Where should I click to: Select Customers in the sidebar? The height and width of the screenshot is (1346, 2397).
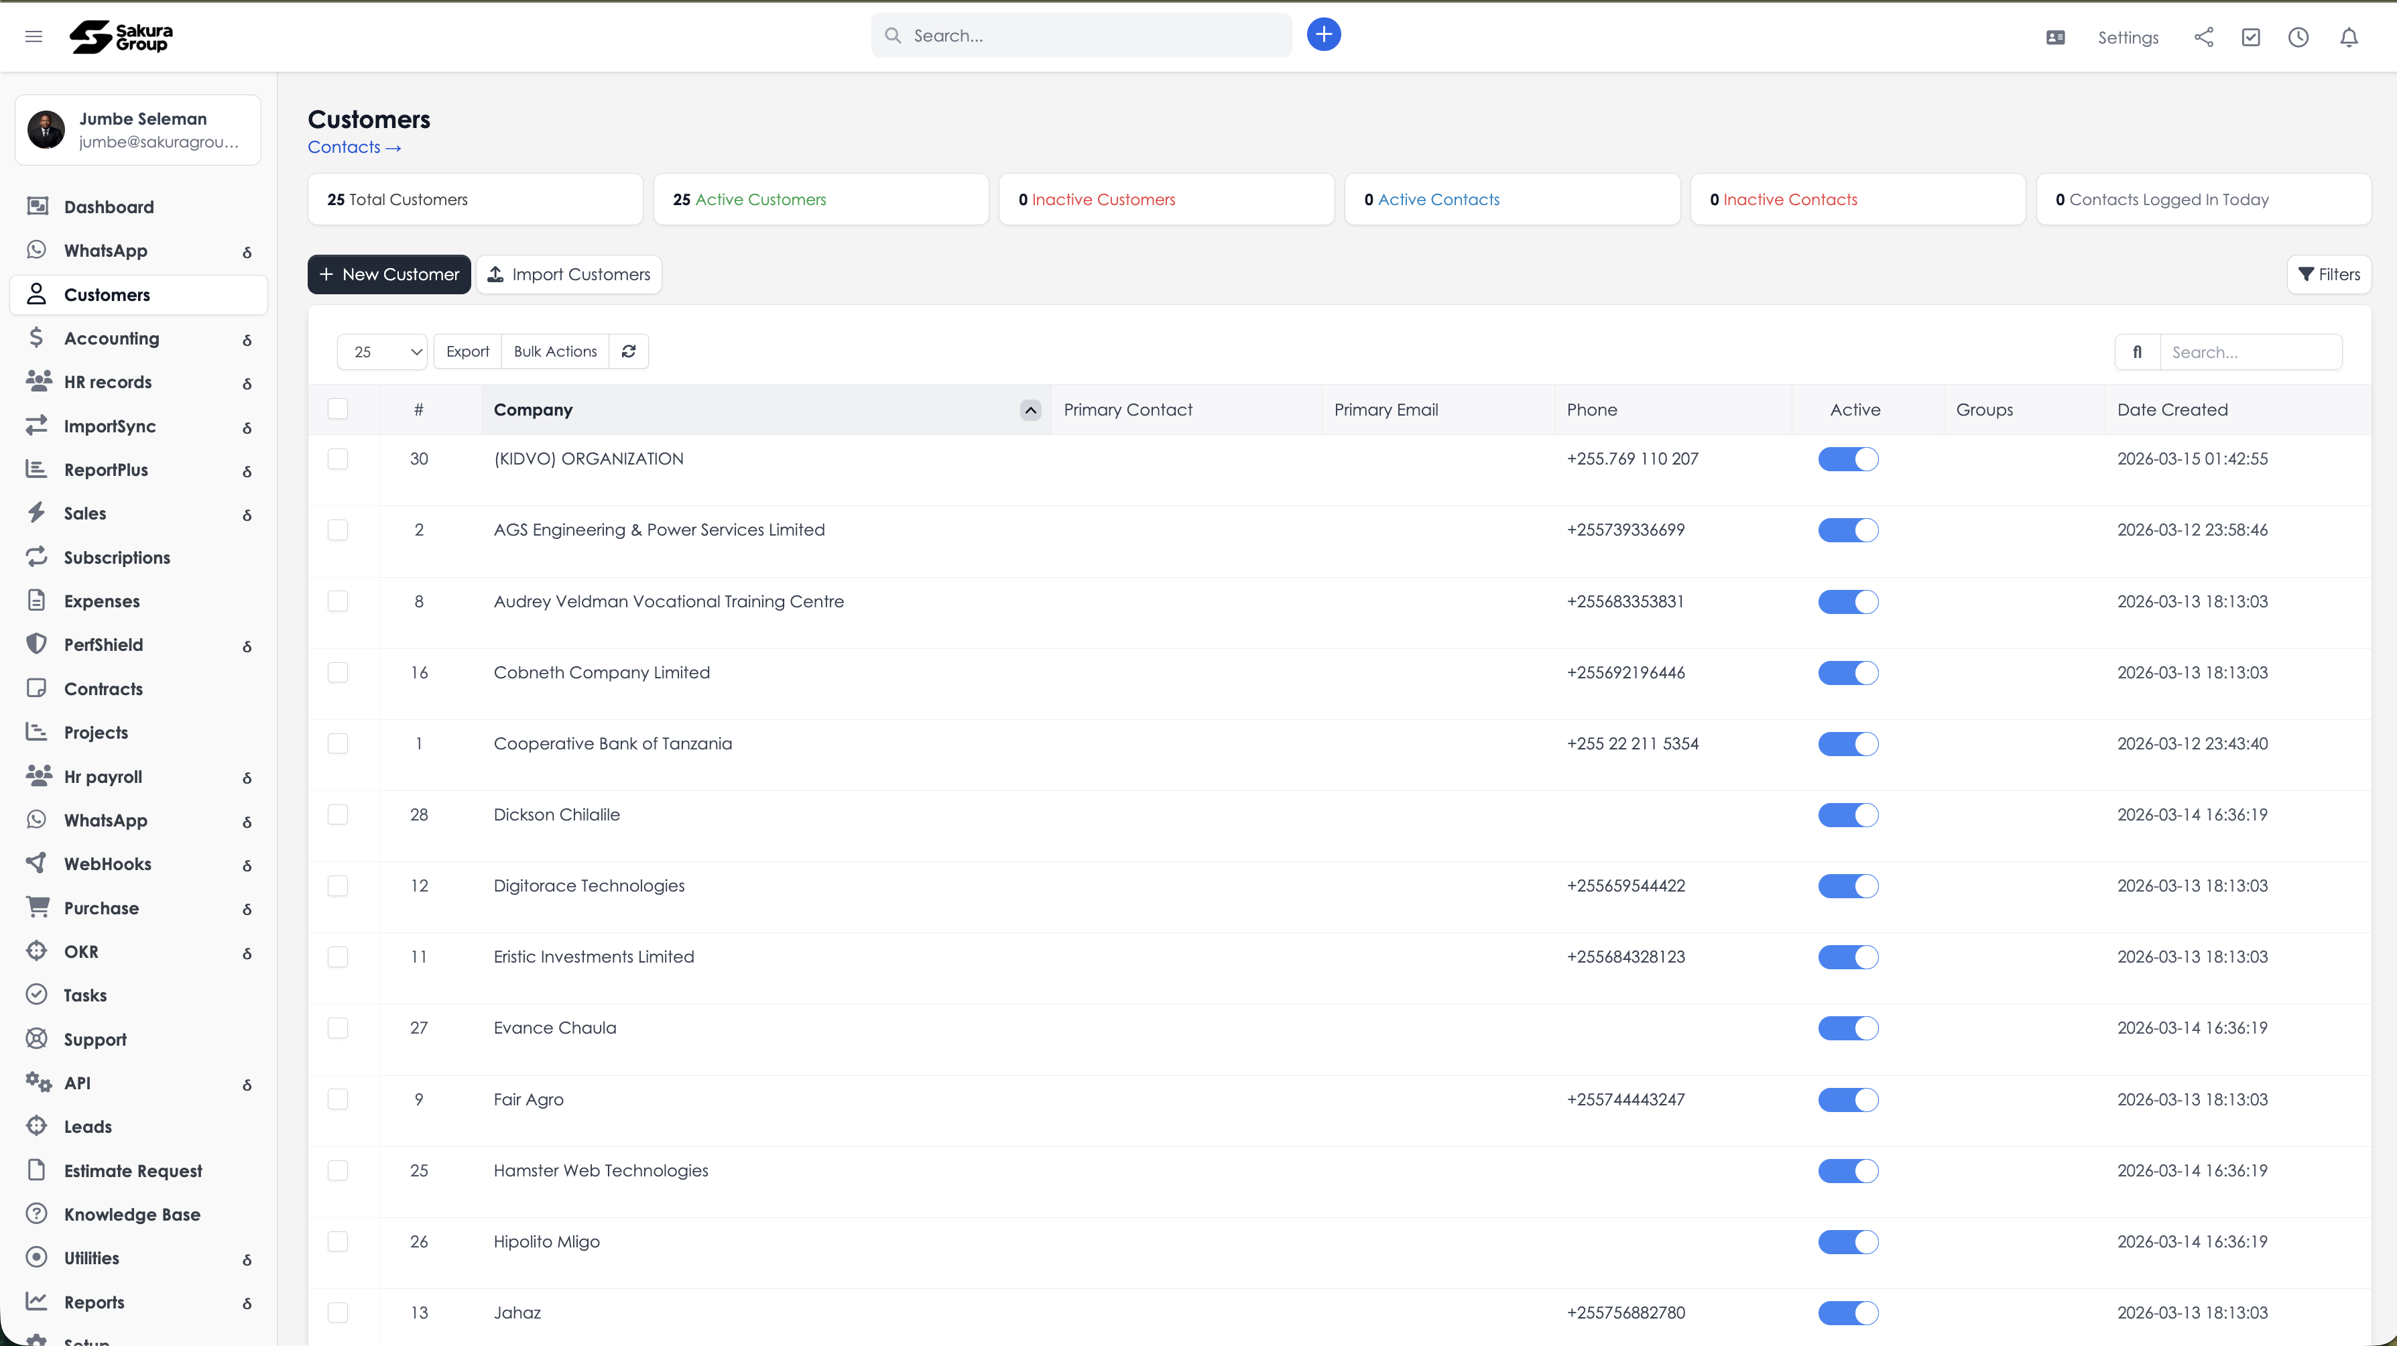[139, 294]
